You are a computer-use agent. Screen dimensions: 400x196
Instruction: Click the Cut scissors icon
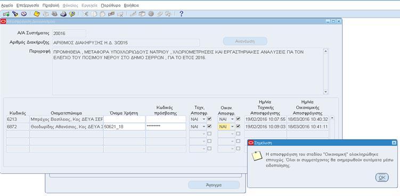pos(85,14)
